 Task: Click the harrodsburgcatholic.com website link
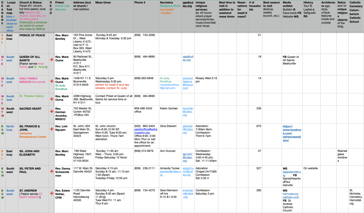pos(291,195)
